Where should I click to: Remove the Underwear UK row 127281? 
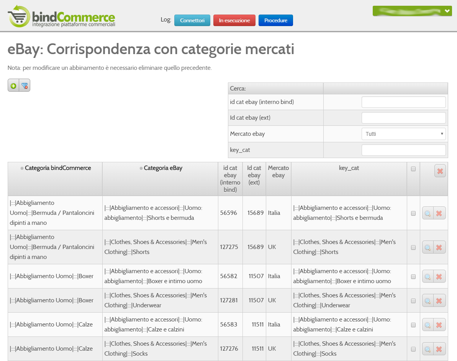pos(439,301)
